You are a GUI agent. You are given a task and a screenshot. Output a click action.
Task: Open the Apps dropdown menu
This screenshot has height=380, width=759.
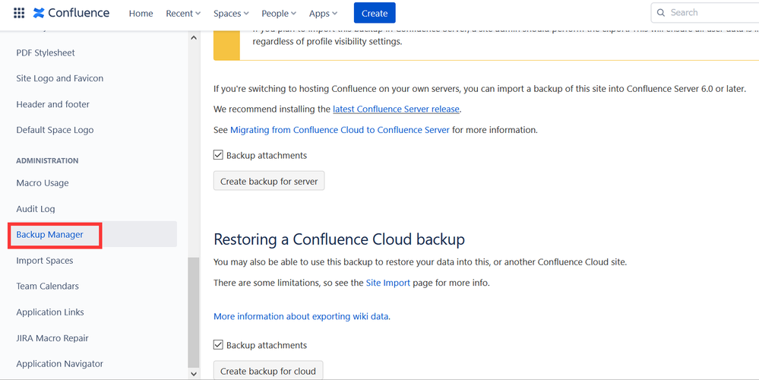pyautogui.click(x=324, y=14)
